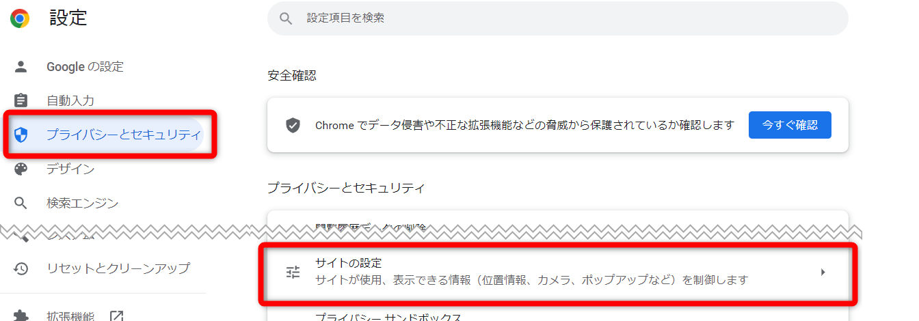Click the person icon beside Google の設定
Image resolution: width=919 pixels, height=321 pixels.
click(x=21, y=67)
